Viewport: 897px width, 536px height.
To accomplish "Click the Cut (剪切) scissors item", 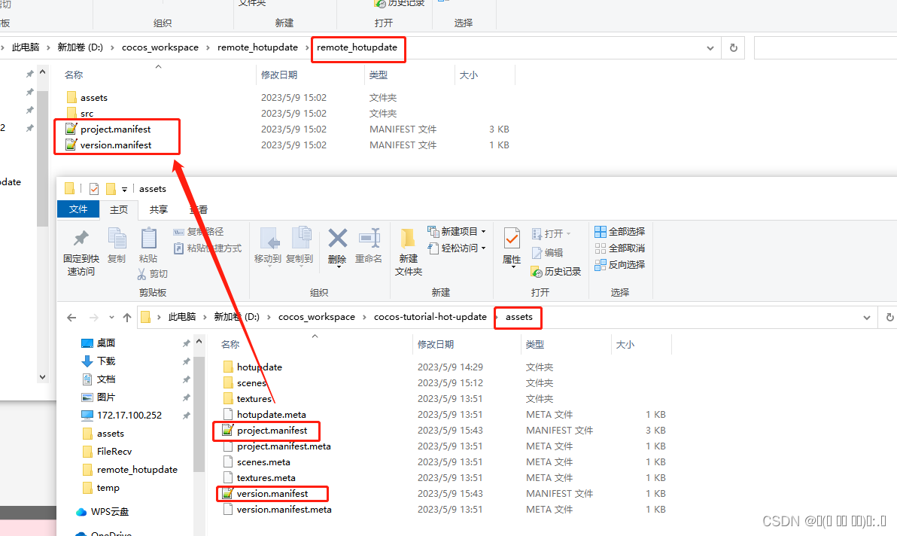I will 152,274.
